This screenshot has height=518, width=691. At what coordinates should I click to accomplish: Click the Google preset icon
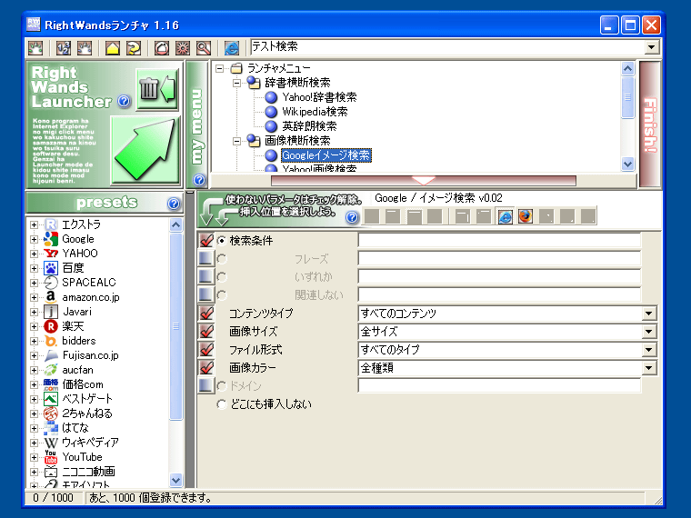coord(51,239)
